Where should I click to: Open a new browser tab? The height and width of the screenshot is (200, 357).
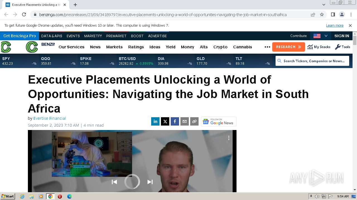tap(75, 5)
